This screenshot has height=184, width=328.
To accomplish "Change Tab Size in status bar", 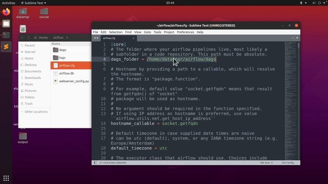I will coord(266,163).
